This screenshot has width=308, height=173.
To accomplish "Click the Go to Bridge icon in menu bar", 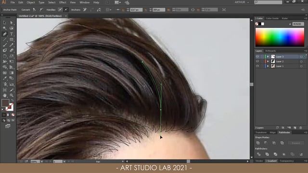I will (108, 2).
